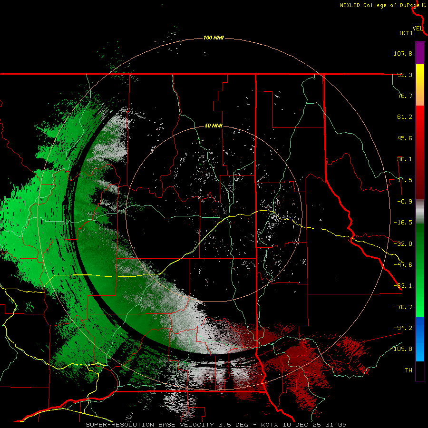Select the -32.0 scale value
Viewport: 428px width, 428px height.
[x=403, y=244]
